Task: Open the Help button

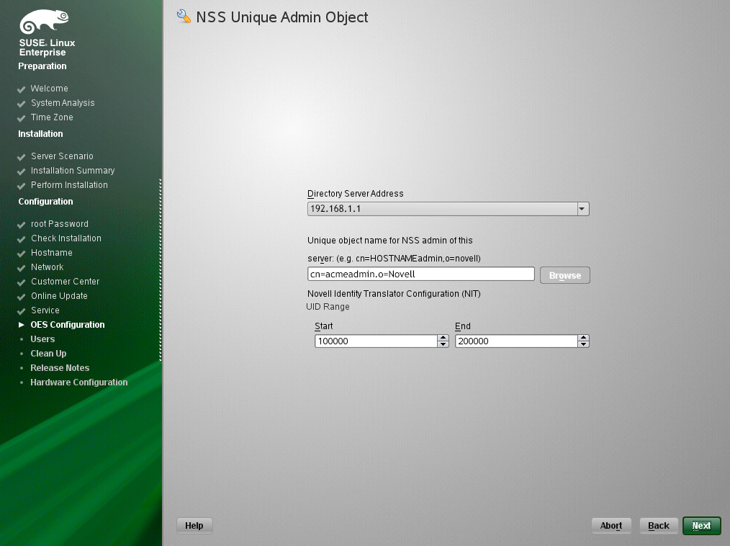Action: coord(194,526)
